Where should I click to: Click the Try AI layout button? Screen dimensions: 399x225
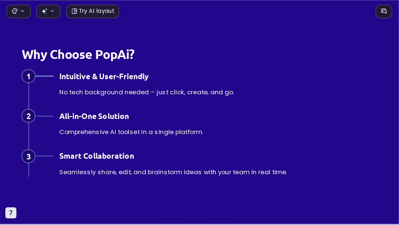[x=92, y=11]
